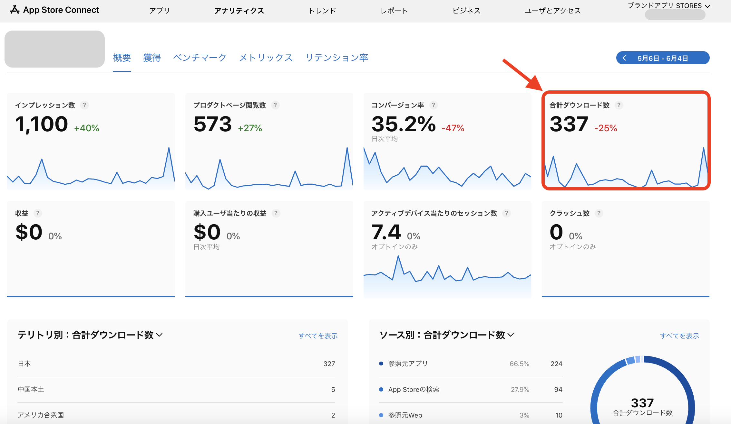731x424 pixels.
Task: Click the app icon placeholder thumbnail
Action: 54,49
